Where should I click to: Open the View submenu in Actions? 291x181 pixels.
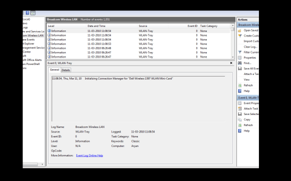(247, 79)
